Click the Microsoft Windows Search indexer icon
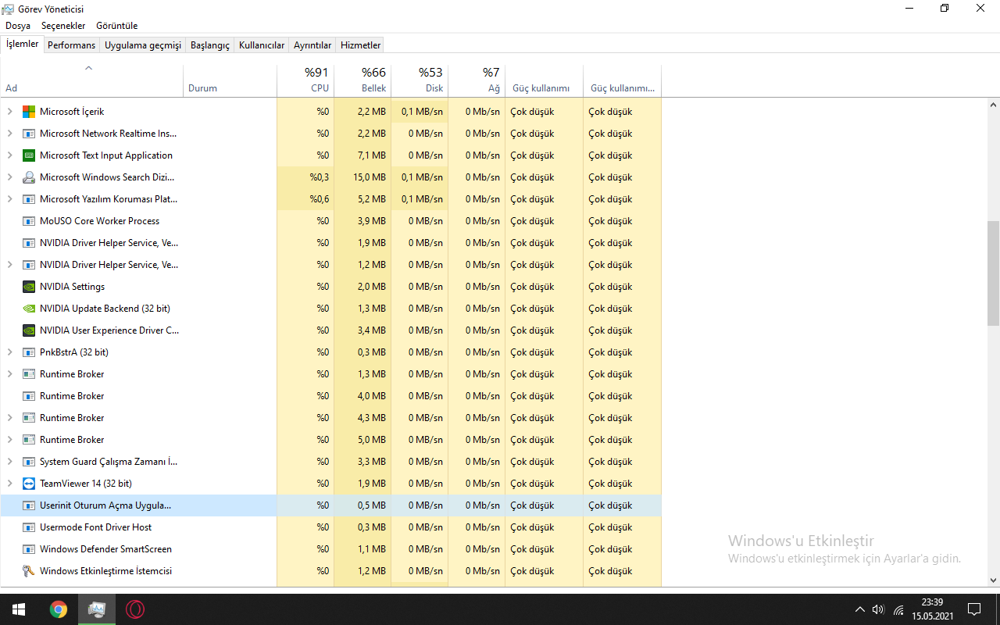Screen dimensions: 1000x625 (29, 177)
